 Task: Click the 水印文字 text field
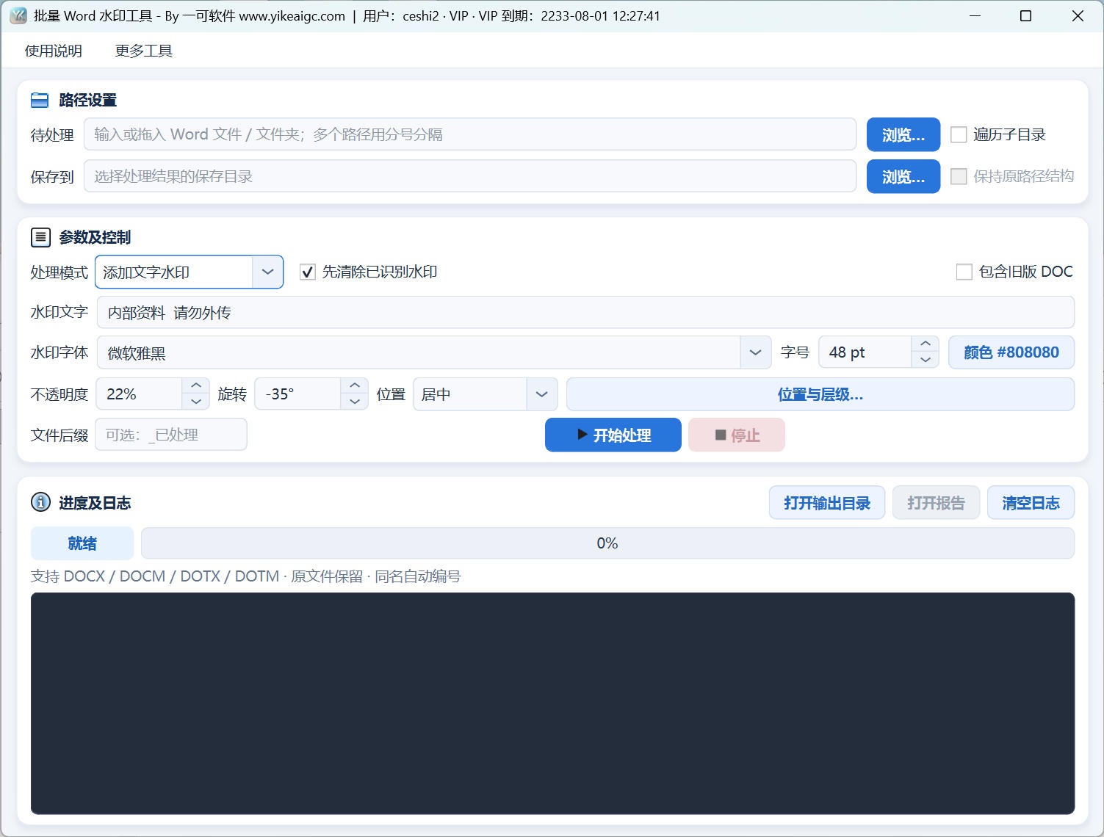coord(585,312)
